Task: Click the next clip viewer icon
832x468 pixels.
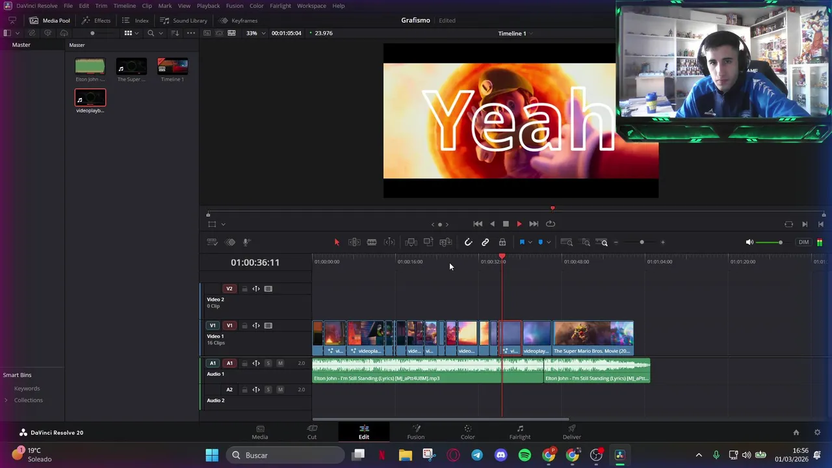Action: pos(805,224)
